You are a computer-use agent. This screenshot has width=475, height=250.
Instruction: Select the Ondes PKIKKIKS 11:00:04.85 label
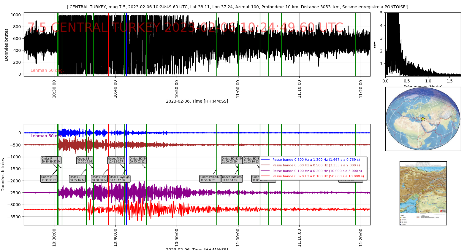(x=232, y=179)
